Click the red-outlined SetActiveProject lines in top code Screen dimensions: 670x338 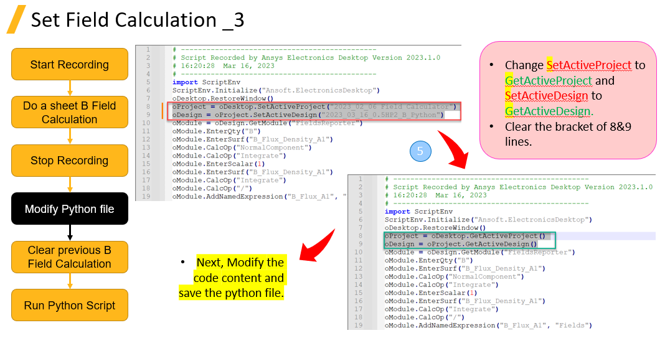(x=314, y=111)
